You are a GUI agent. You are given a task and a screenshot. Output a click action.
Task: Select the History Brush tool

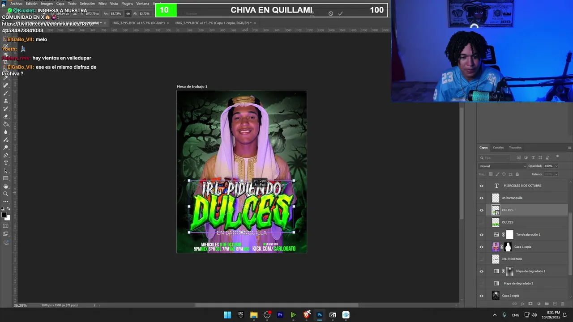point(6,110)
